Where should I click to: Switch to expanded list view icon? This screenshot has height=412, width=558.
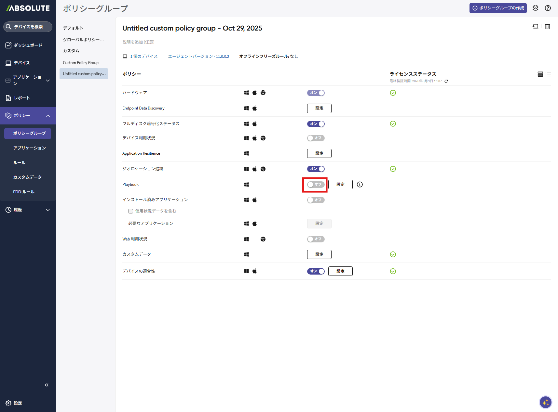[540, 74]
